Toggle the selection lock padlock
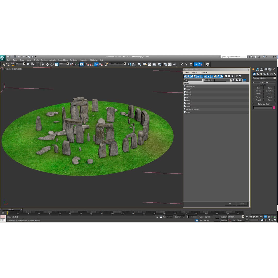The width and height of the screenshot is (278, 278). 157,217
